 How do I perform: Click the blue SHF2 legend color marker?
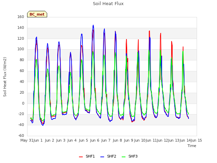point(102,157)
